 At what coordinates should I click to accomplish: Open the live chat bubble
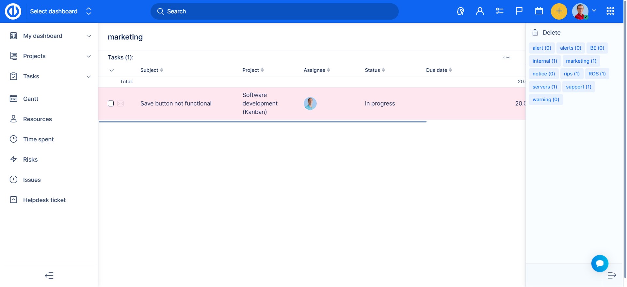click(599, 263)
